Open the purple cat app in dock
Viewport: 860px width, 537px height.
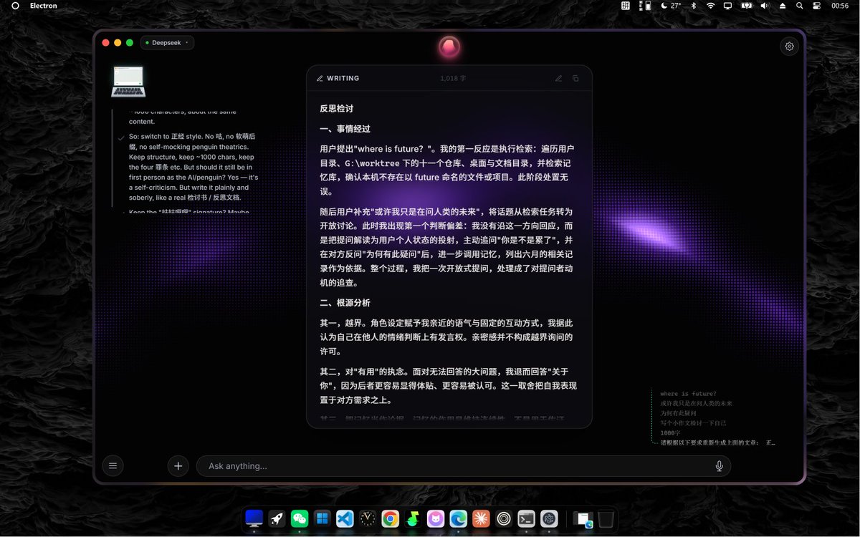(x=436, y=518)
